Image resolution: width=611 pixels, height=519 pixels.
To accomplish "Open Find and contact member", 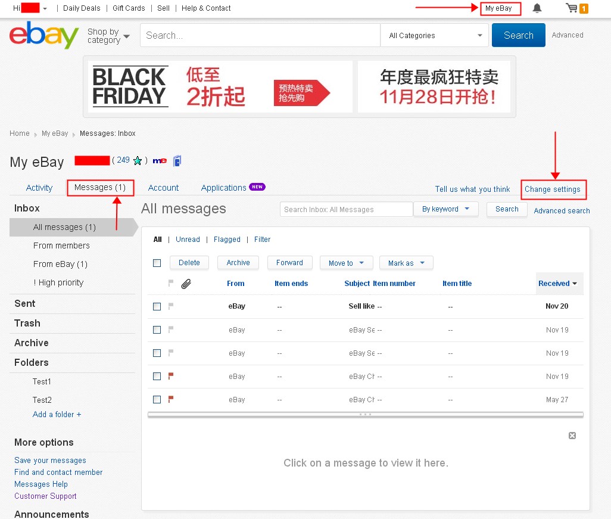I will point(58,472).
